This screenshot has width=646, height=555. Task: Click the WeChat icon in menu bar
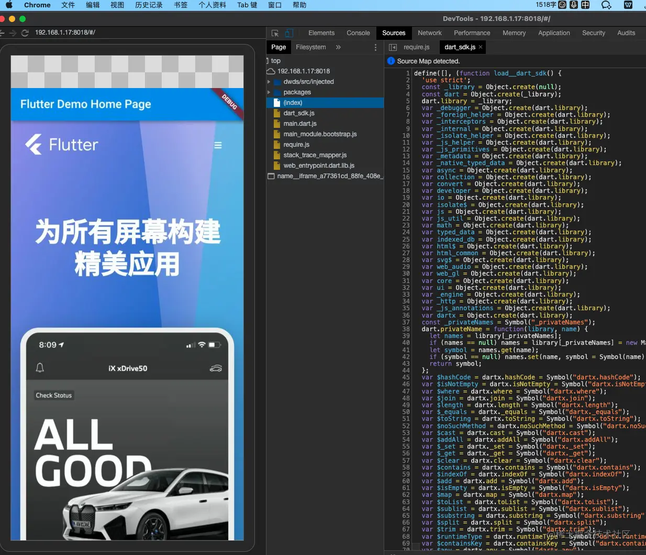[606, 5]
